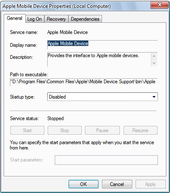Open the Recovery tab

[x=56, y=19]
